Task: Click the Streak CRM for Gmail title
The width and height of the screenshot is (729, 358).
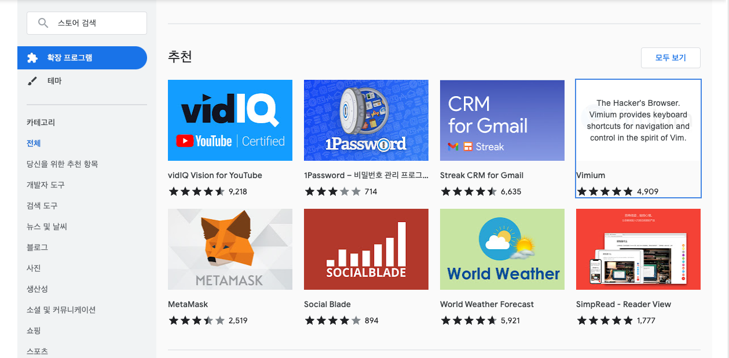Action: (x=482, y=175)
